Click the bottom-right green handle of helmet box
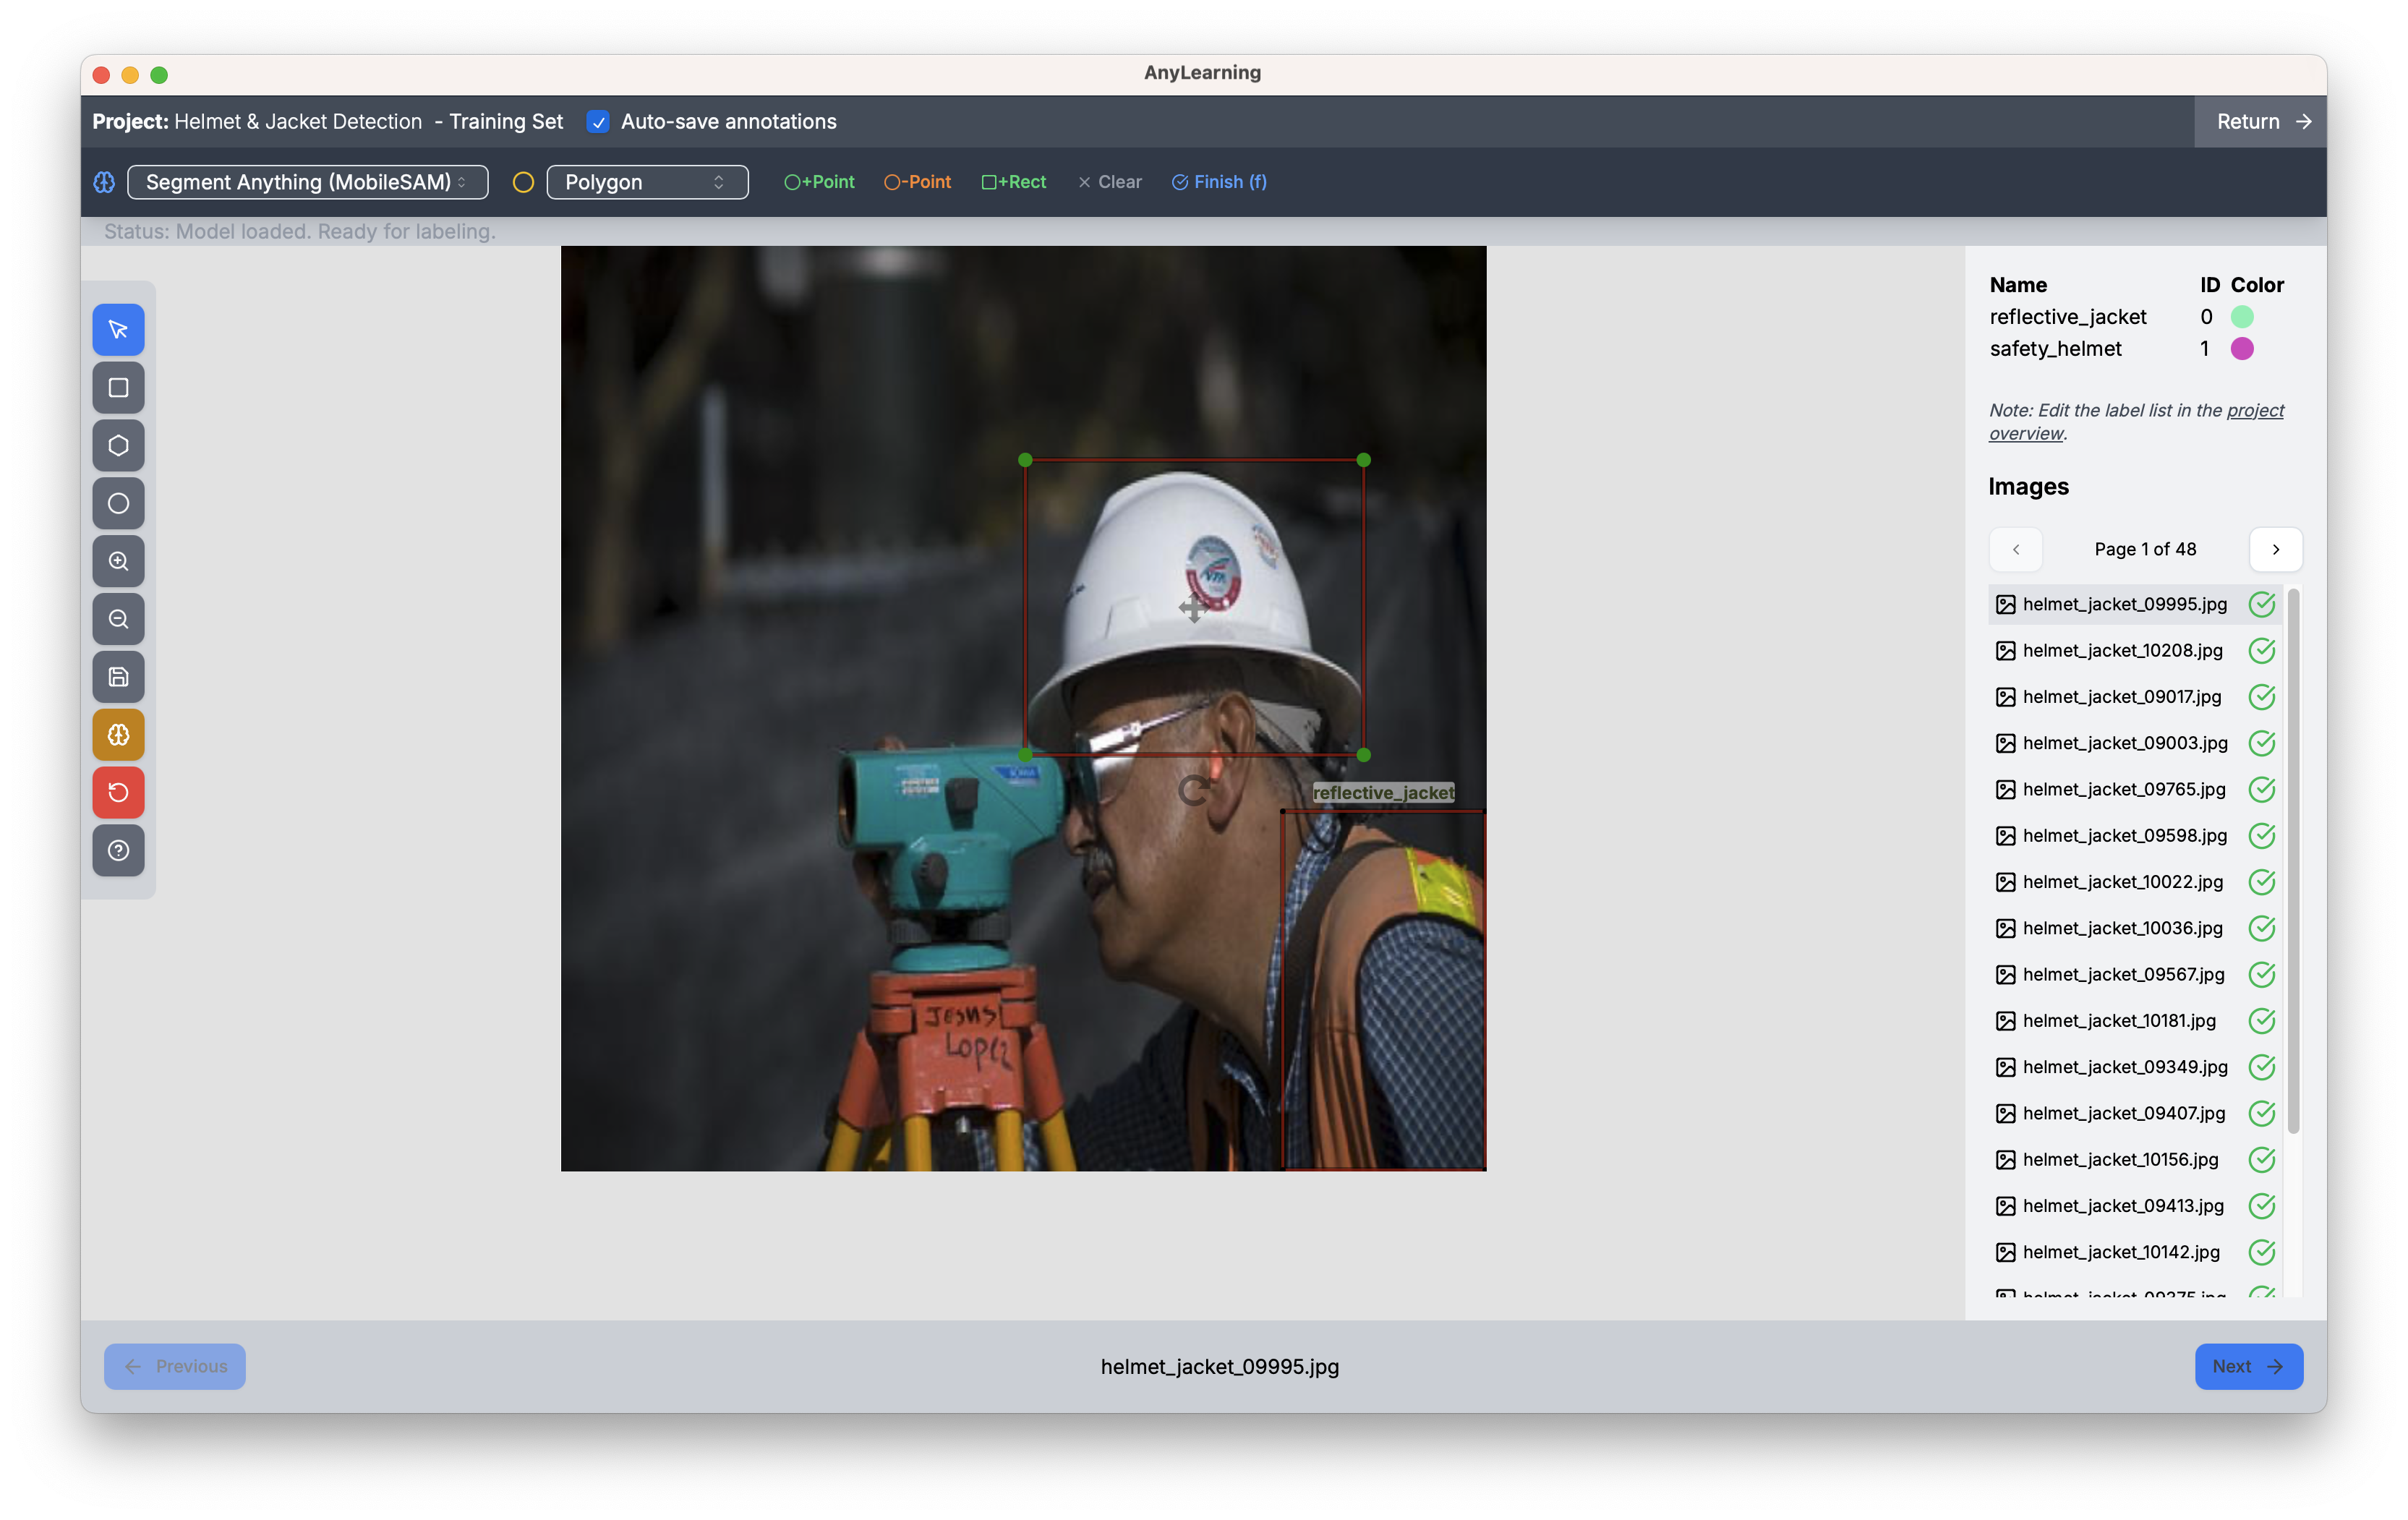This screenshot has width=2408, height=1520. point(1363,755)
